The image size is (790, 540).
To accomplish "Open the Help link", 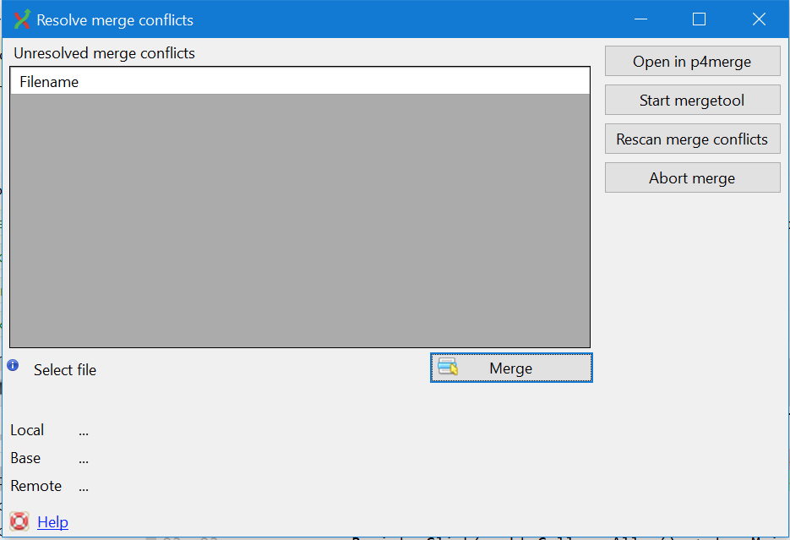I will tap(52, 521).
